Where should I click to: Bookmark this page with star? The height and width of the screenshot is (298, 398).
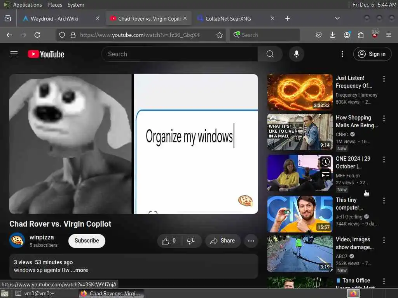(x=220, y=35)
